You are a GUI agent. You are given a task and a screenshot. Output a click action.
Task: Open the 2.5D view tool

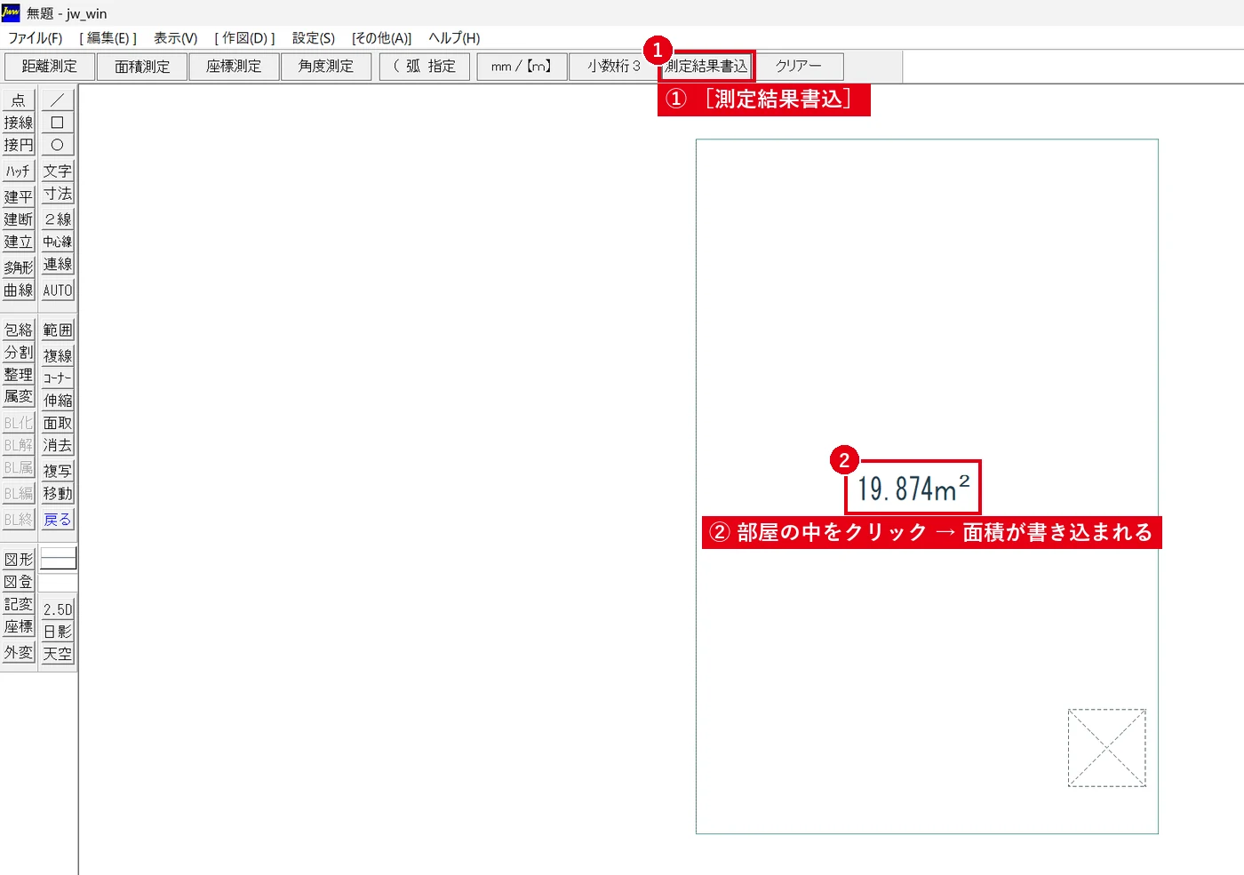[58, 609]
